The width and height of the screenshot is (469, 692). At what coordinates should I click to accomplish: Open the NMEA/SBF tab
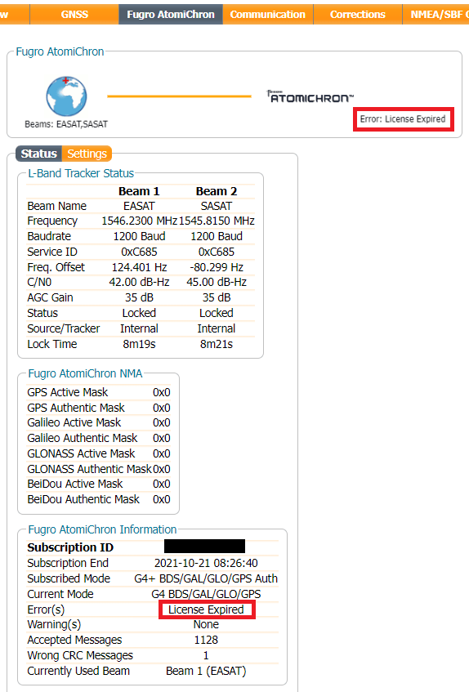click(436, 14)
